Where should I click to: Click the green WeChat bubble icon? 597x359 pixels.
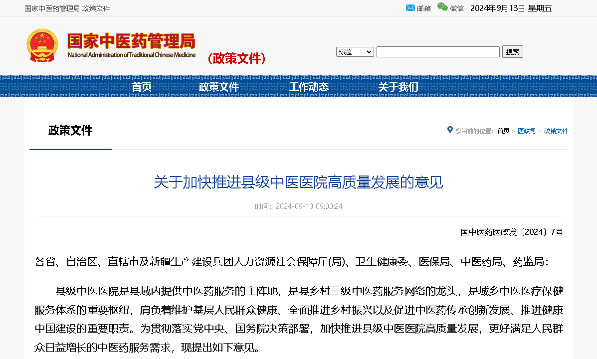[x=442, y=7]
